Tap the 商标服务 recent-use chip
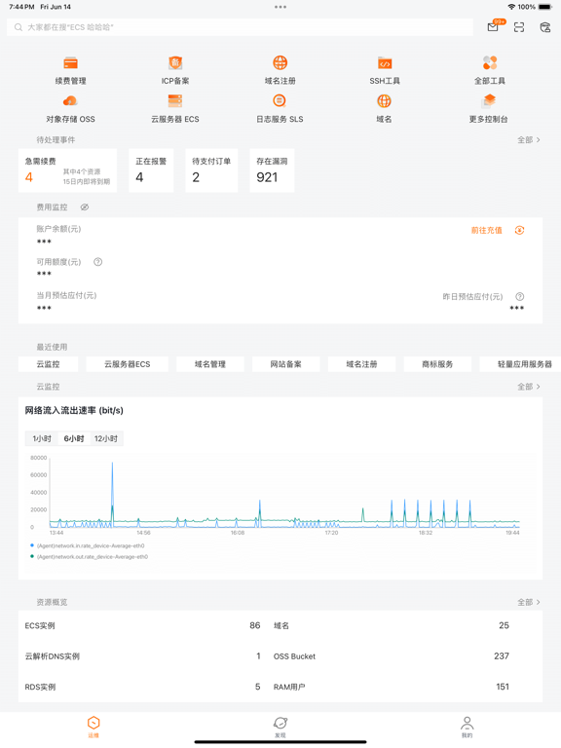 (x=437, y=364)
